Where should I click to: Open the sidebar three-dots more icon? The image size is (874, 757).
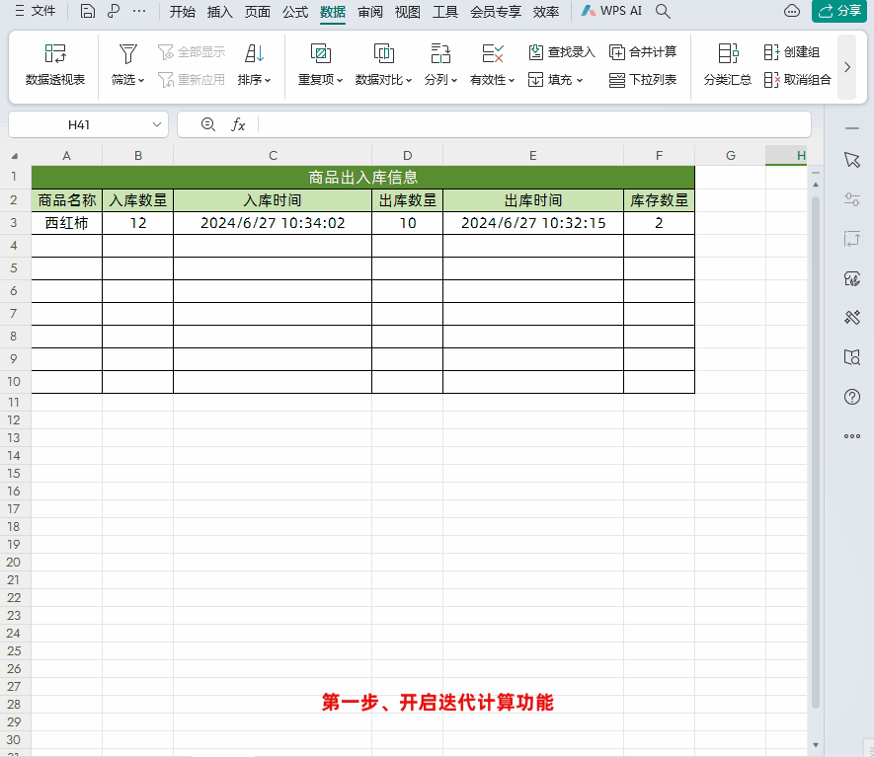(x=851, y=436)
